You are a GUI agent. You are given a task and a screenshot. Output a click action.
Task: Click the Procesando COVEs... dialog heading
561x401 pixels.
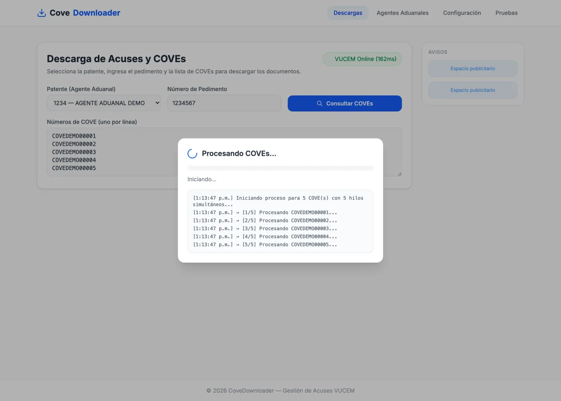[x=239, y=154]
